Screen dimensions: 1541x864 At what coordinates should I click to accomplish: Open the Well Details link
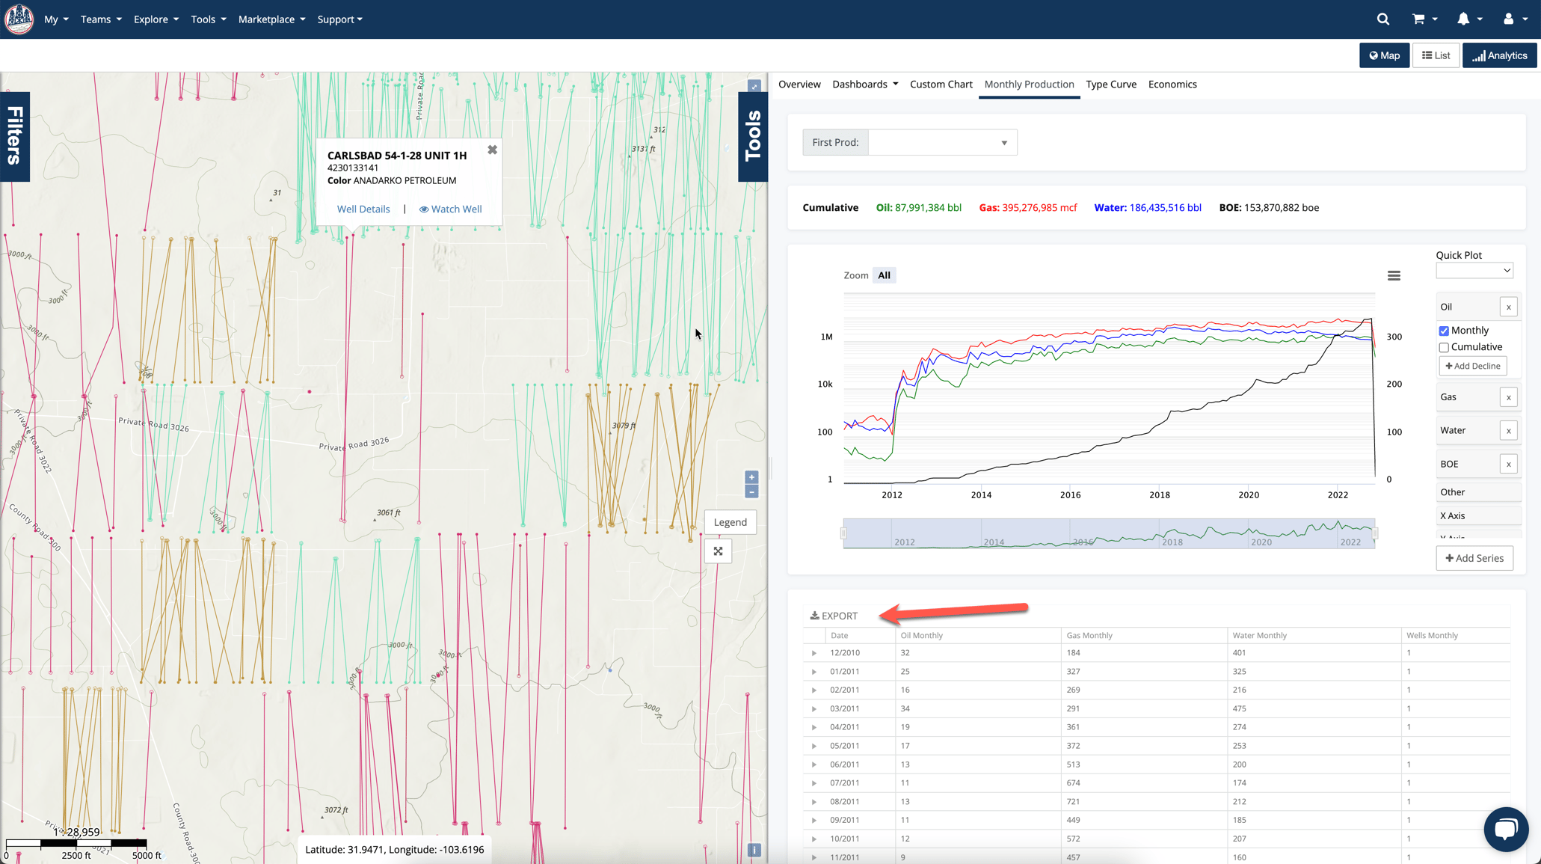[x=363, y=209]
